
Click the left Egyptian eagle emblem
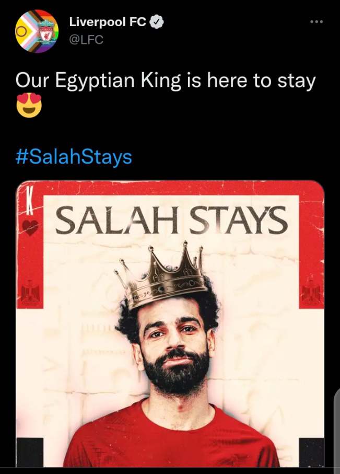click(30, 292)
